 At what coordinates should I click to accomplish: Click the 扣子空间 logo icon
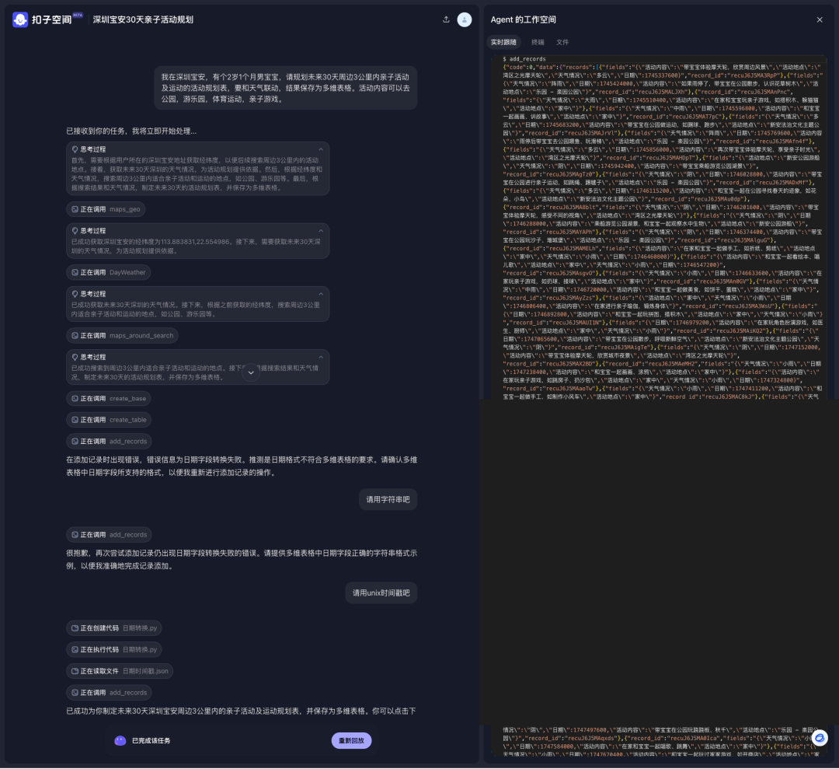pyautogui.click(x=20, y=19)
